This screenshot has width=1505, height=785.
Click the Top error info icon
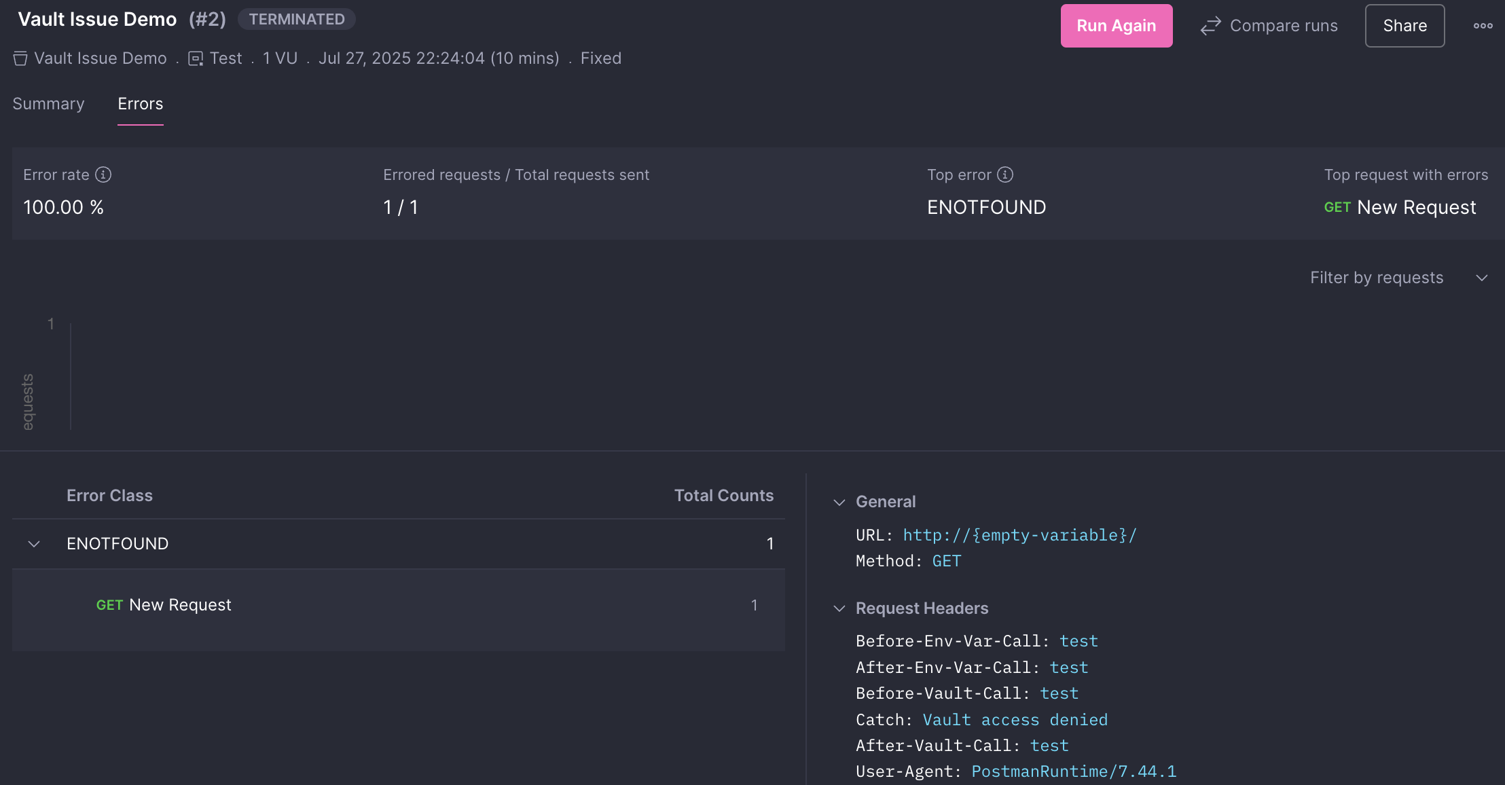click(1005, 175)
